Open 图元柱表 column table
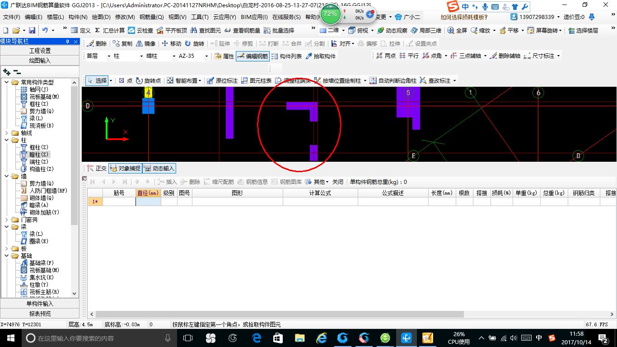The width and height of the screenshot is (617, 347). coord(256,81)
